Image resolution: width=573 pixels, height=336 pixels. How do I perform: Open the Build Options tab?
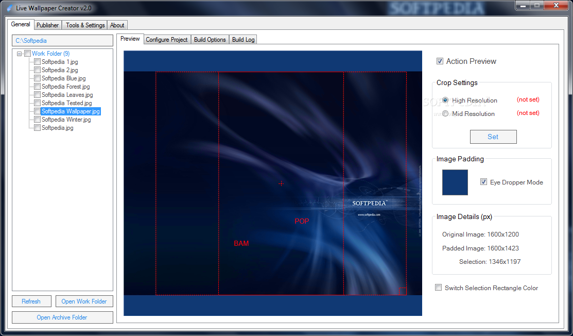(210, 40)
